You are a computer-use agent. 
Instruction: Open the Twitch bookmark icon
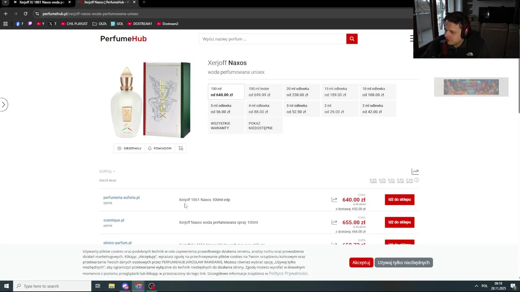(x=30, y=24)
